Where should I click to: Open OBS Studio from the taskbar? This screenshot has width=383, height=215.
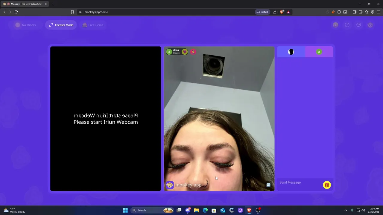pyautogui.click(x=258, y=210)
